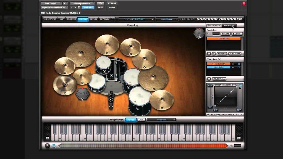Open the Load/Save dropdown
The image size is (283, 159).
pyautogui.click(x=167, y=19)
